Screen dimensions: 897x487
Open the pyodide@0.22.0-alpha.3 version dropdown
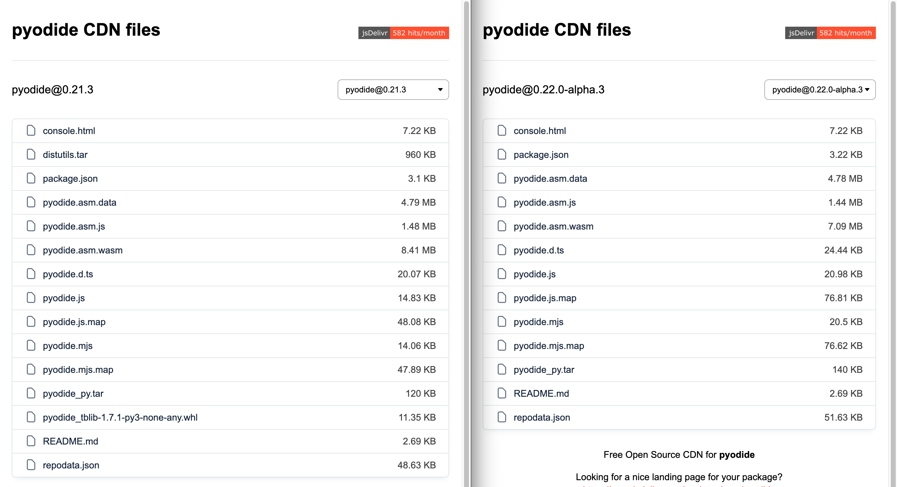(820, 90)
